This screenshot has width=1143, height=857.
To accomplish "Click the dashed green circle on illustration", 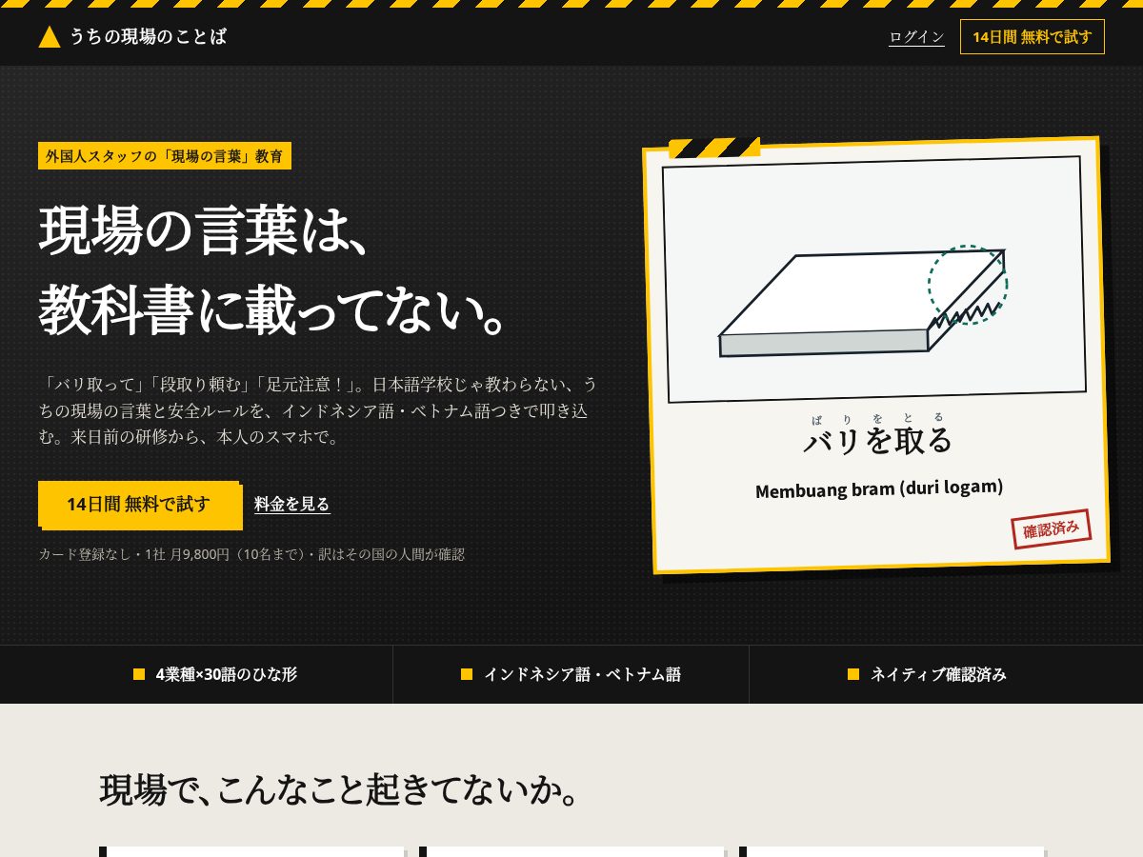I will (x=968, y=285).
